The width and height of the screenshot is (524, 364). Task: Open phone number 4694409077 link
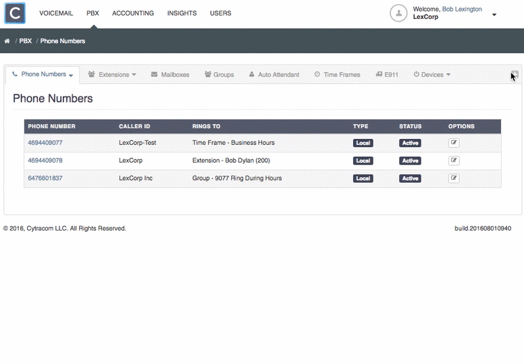[45, 143]
